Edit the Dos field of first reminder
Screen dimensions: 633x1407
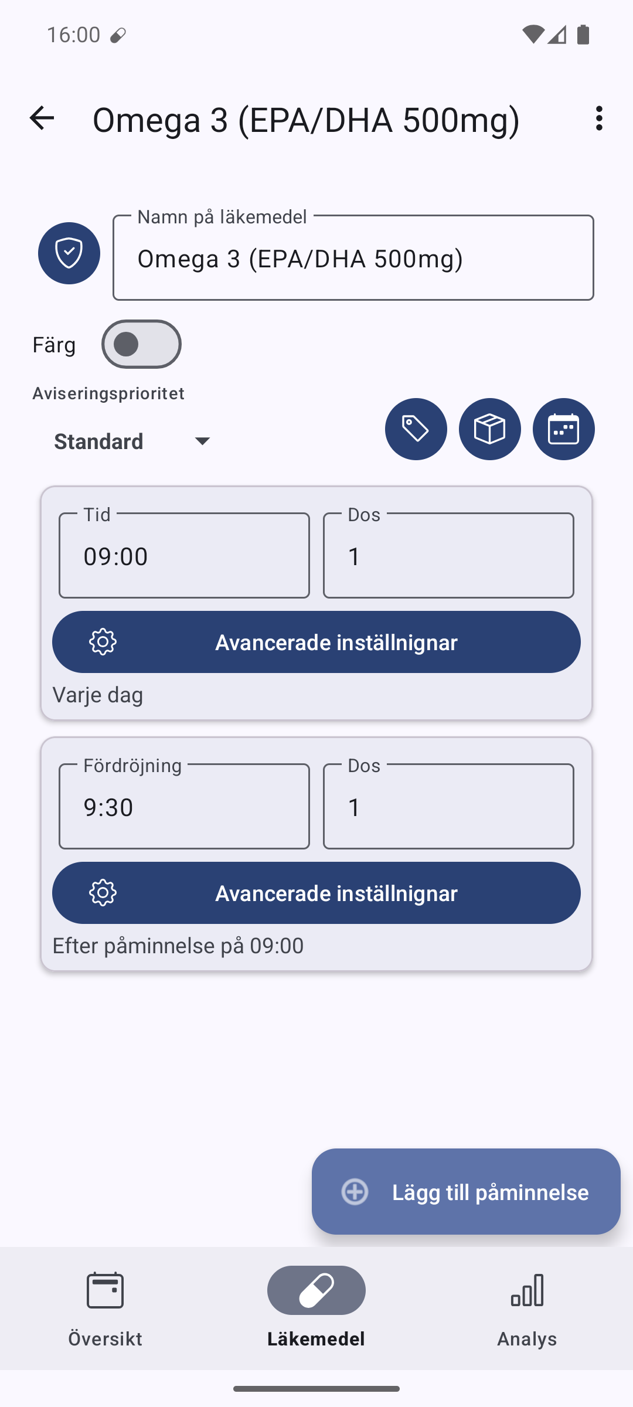pos(448,556)
